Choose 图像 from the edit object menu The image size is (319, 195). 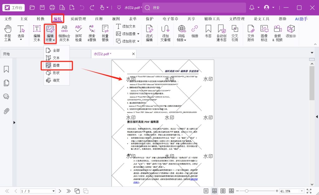coord(57,66)
